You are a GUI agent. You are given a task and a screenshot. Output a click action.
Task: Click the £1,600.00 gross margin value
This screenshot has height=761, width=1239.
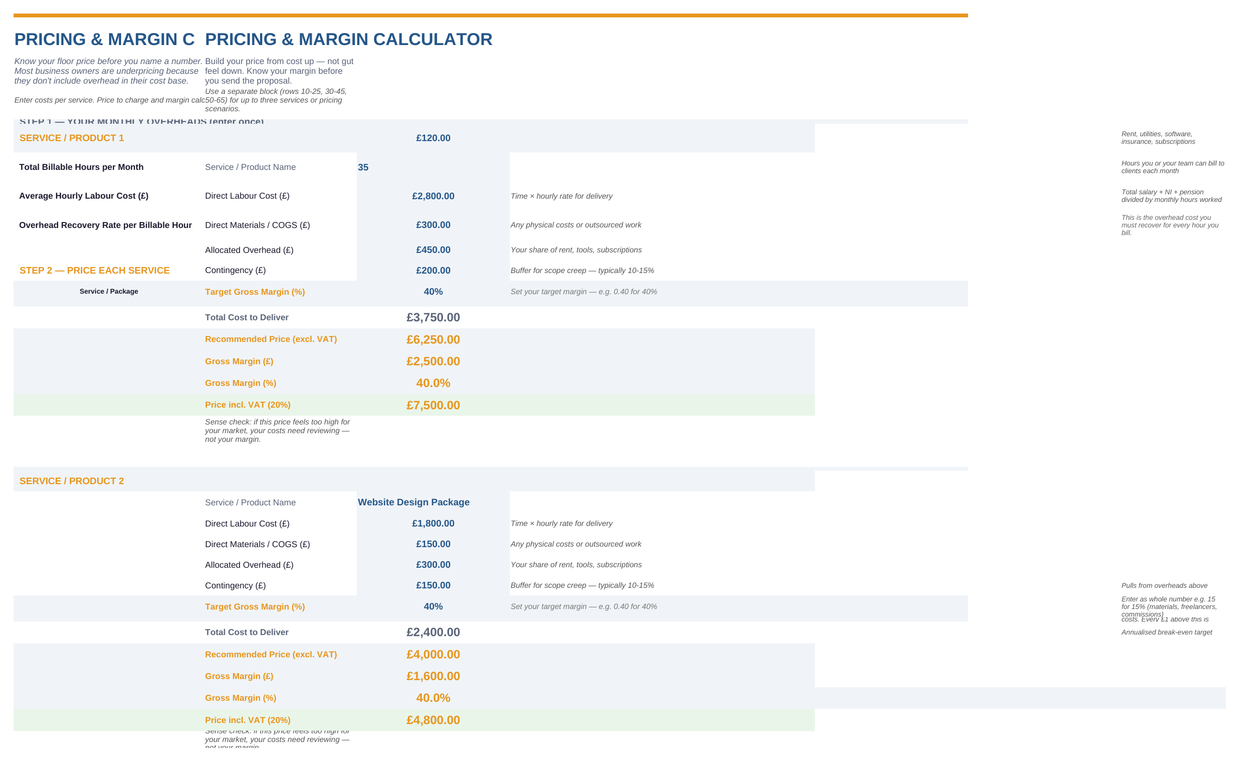pos(433,676)
